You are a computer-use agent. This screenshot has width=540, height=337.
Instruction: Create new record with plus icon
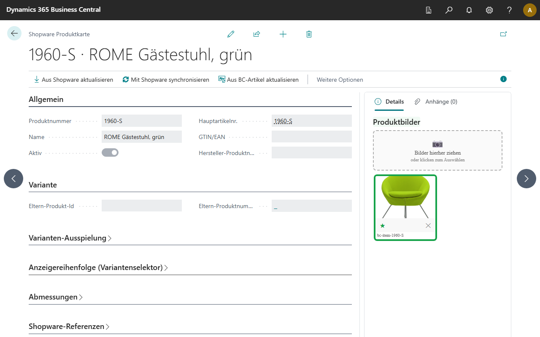283,34
